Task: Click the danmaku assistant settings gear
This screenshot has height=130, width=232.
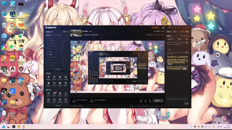Action: tap(185, 36)
